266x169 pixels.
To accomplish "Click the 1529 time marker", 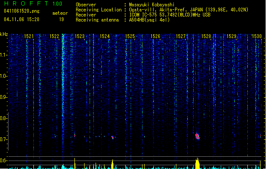I will click(x=231, y=36).
